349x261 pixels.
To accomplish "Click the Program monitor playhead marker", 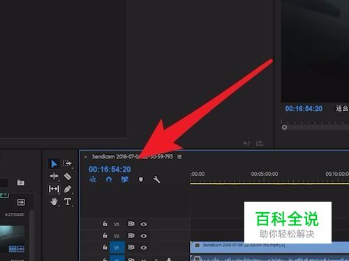I will [284, 127].
